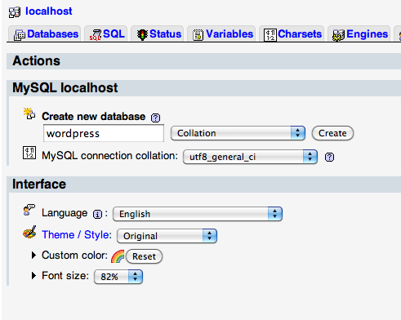The image size is (401, 320).
Task: Click the localhost server icon
Action: point(15,12)
